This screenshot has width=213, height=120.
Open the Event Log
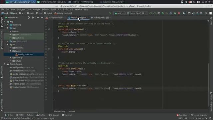pyautogui.click(x=182, y=115)
